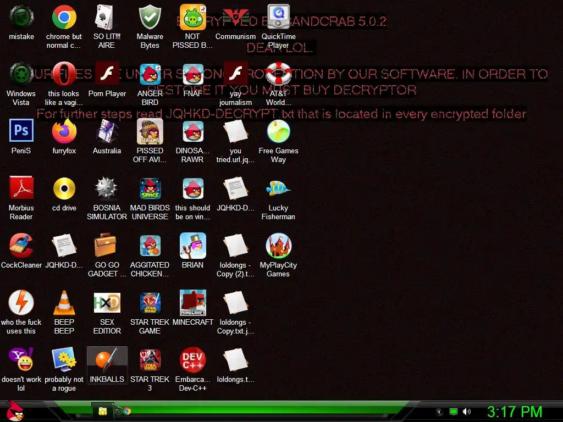Open the 'Lucky Fisherman' fish icon
563x422 pixels.
(278, 188)
